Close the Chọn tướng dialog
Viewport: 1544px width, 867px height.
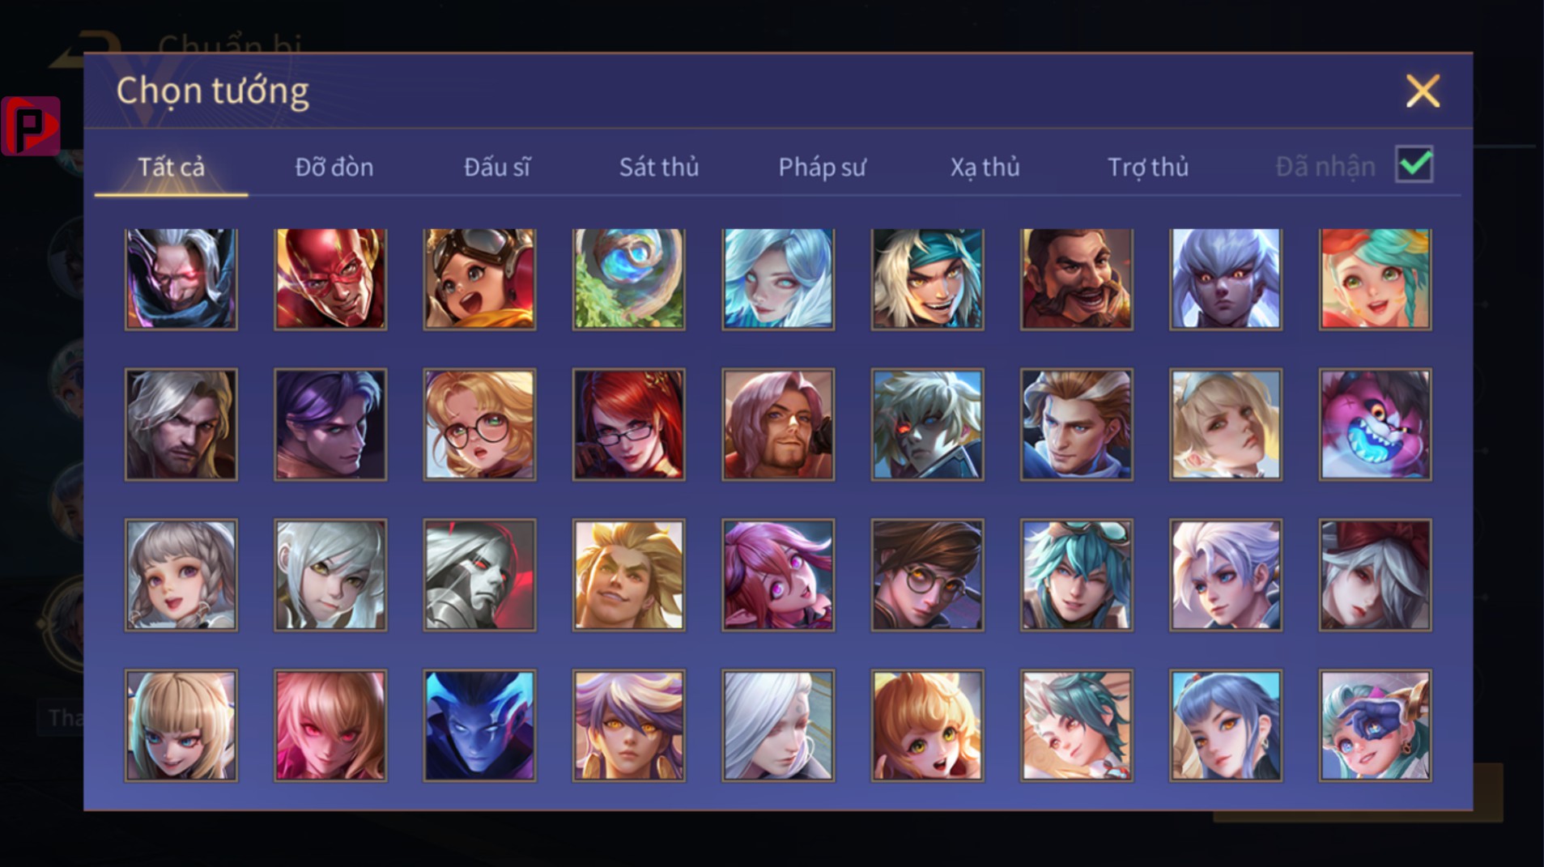pos(1423,91)
